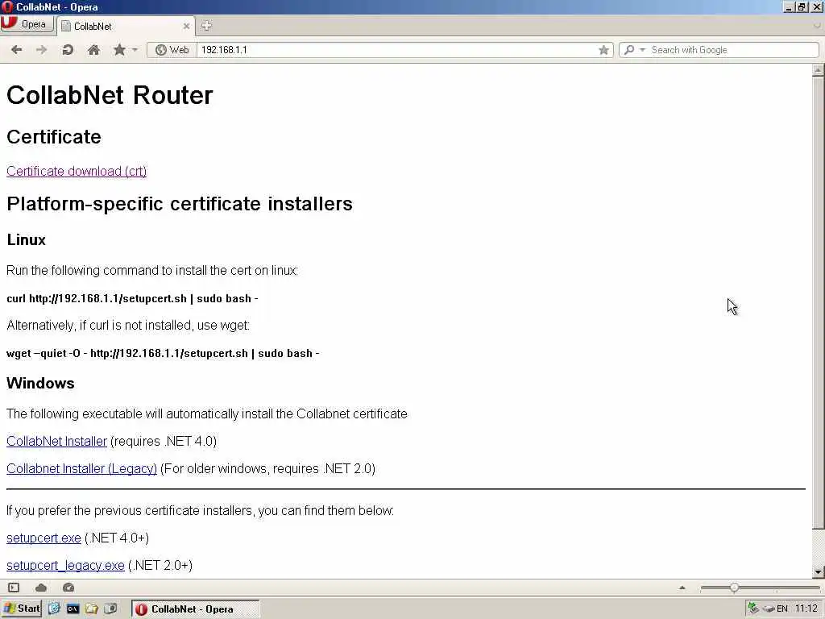Click the curl setupcert.sh command text
The height and width of the screenshot is (619, 825).
click(x=132, y=298)
